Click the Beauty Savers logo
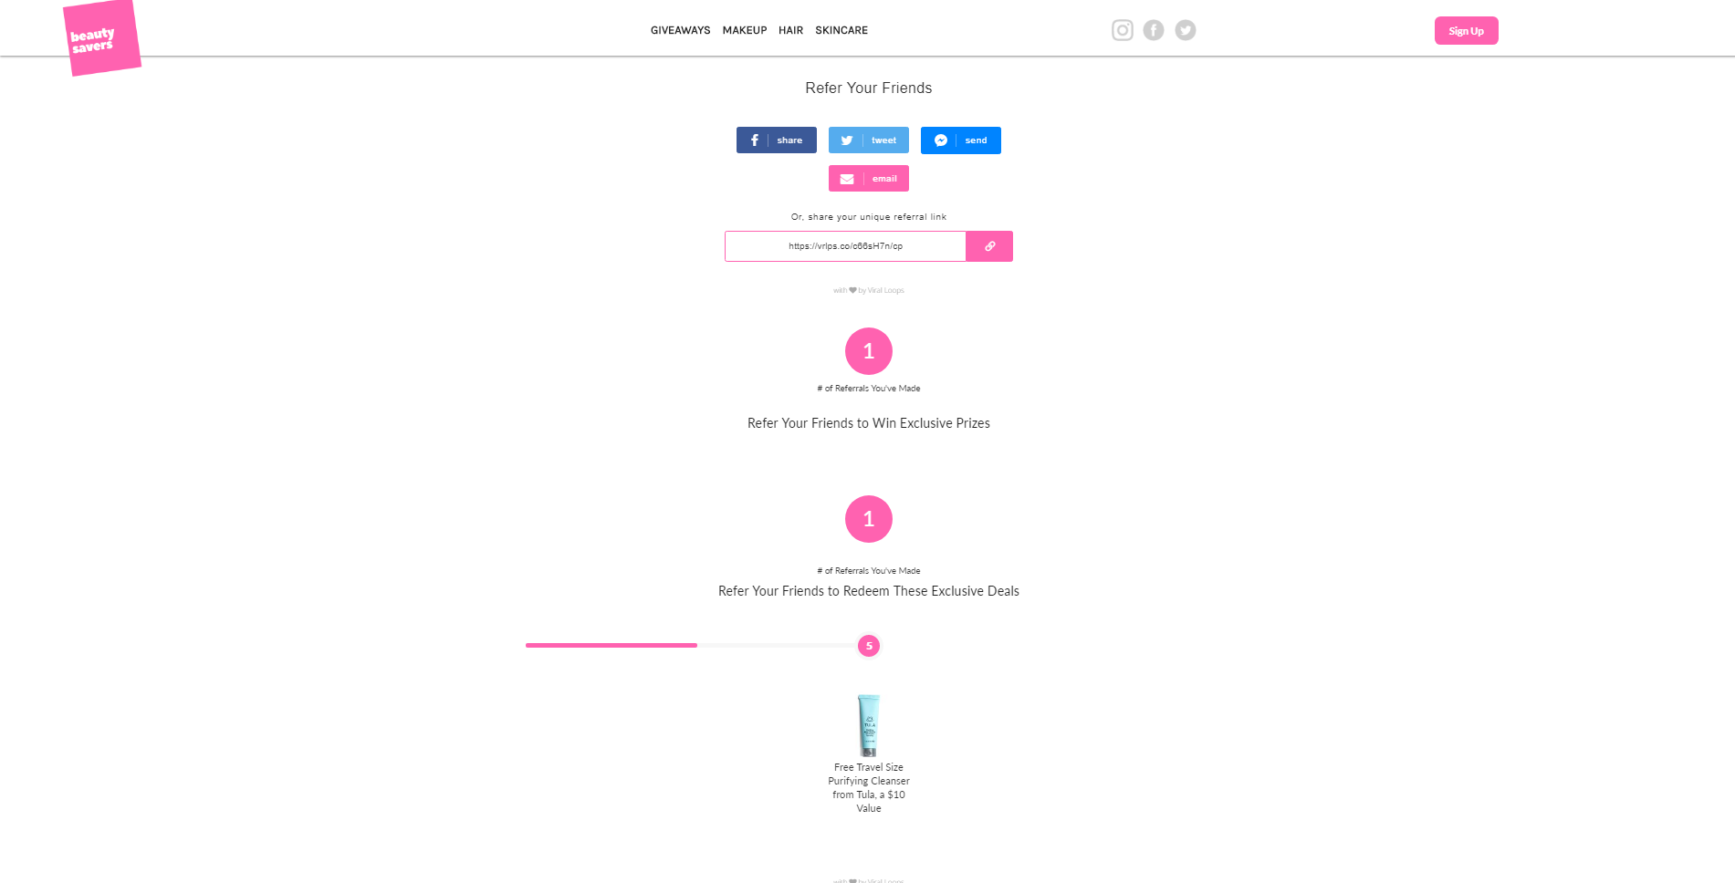 coord(101,38)
